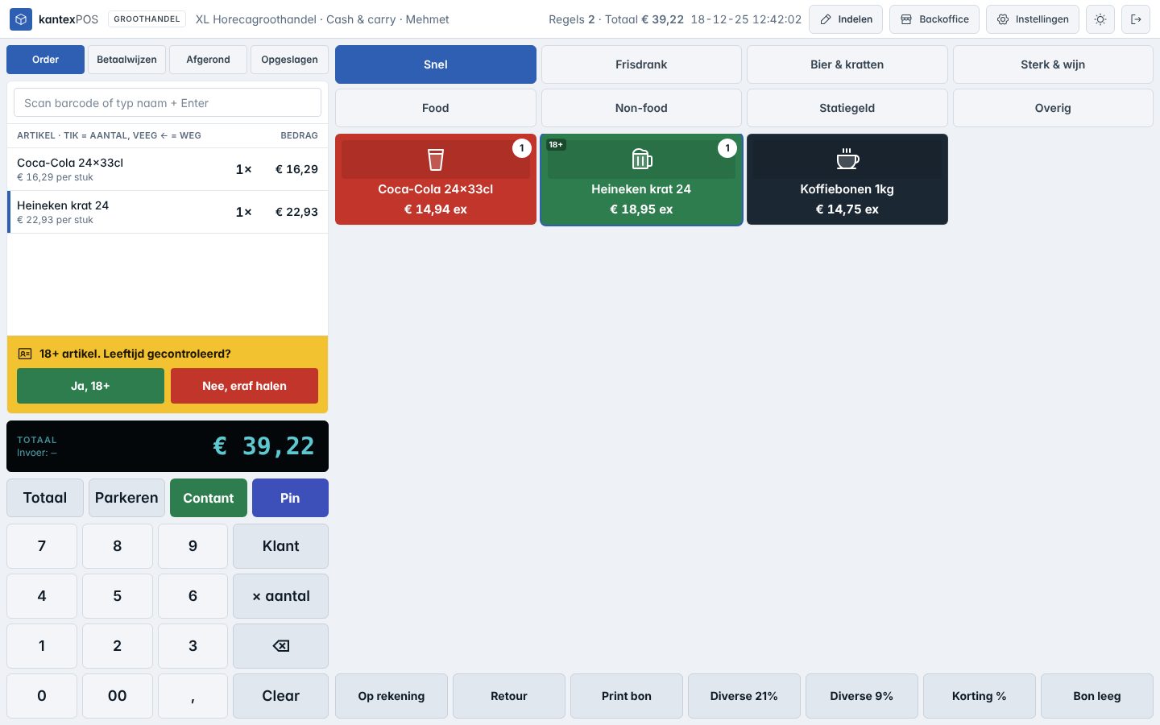Screen dimensions: 1160x725
Task: Park the order with Parkeren
Action: (126, 498)
